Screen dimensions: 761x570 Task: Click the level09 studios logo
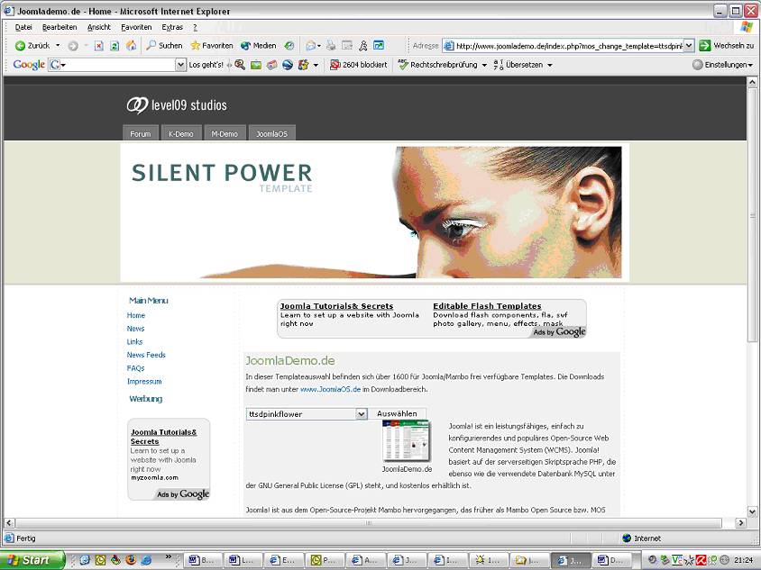177,104
